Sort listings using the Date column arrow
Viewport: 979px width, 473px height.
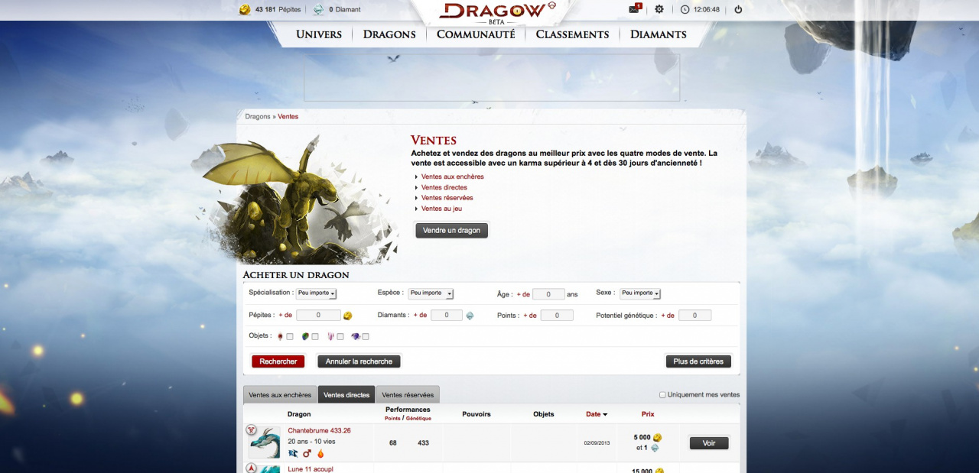coord(605,415)
